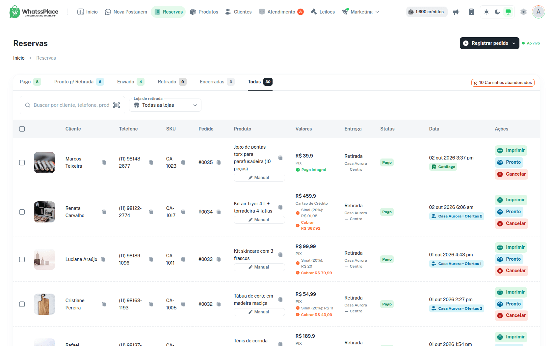553x346 pixels.
Task: Click the WhatssPlace logo
Action: [x=34, y=12]
